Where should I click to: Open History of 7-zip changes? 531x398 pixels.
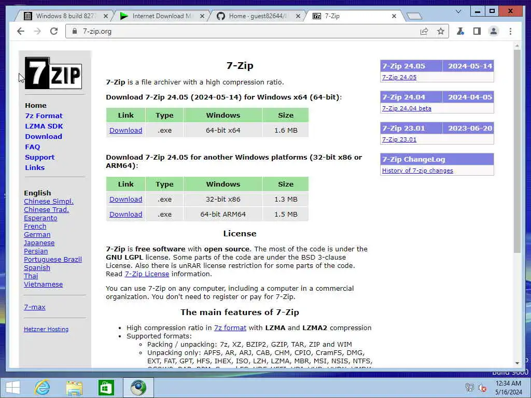pyautogui.click(x=417, y=170)
